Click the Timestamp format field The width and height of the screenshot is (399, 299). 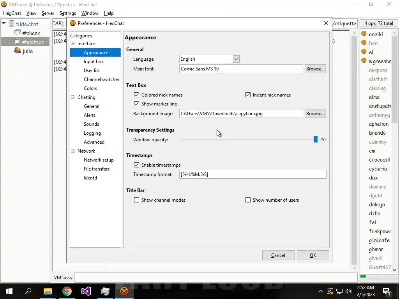252,174
